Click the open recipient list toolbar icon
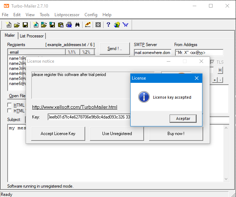This screenshot has height=197, width=236. pyautogui.click(x=44, y=24)
